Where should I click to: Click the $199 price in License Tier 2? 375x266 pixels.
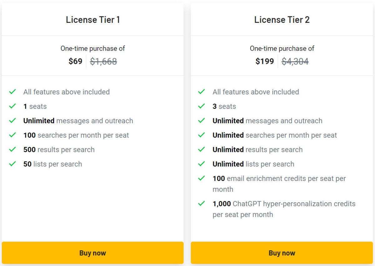point(264,61)
